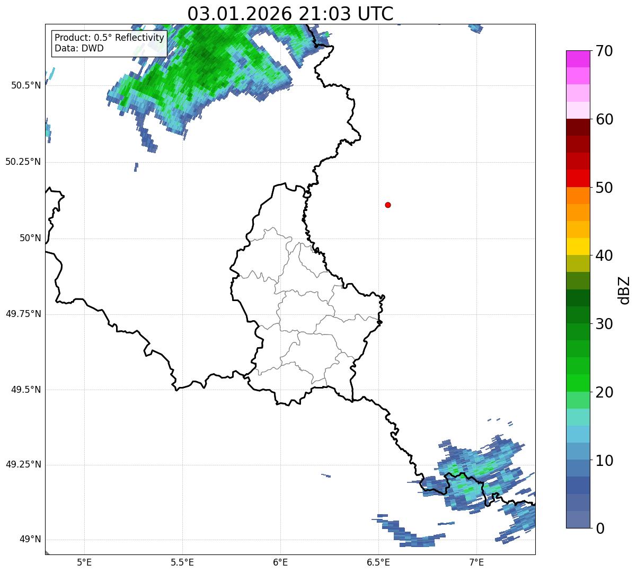Click the 49.25°N latitude label
This screenshot has height=573, width=637.
coord(23,465)
